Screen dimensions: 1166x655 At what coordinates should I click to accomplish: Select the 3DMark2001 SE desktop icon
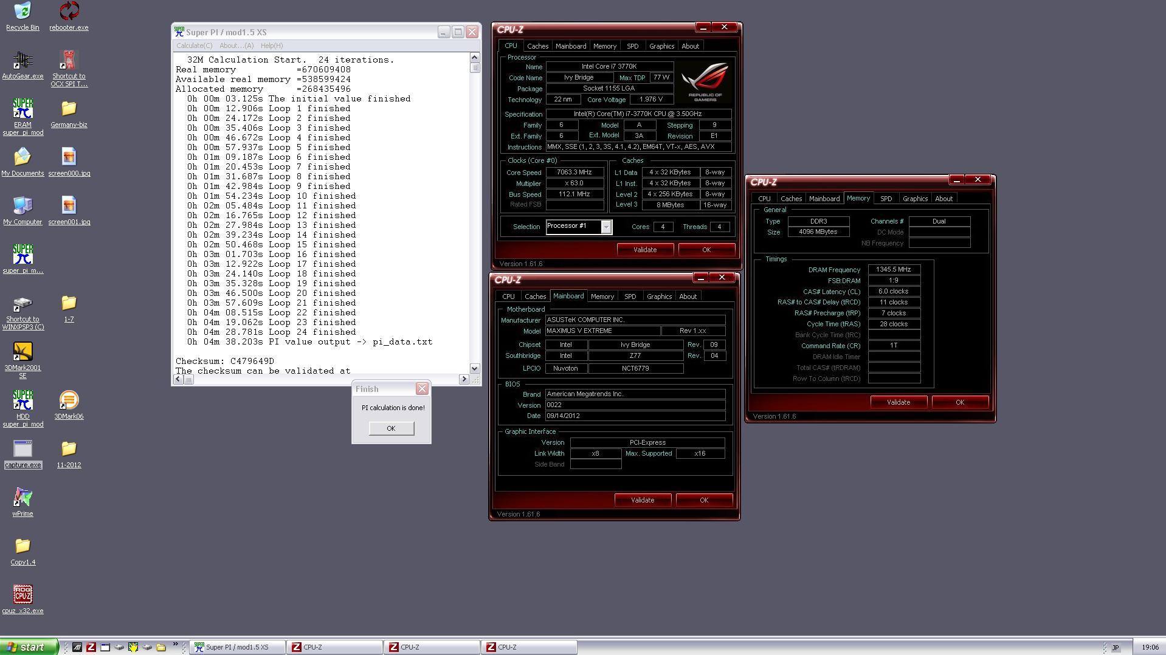point(22,352)
